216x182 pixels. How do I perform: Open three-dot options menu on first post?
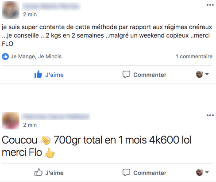[210, 5]
